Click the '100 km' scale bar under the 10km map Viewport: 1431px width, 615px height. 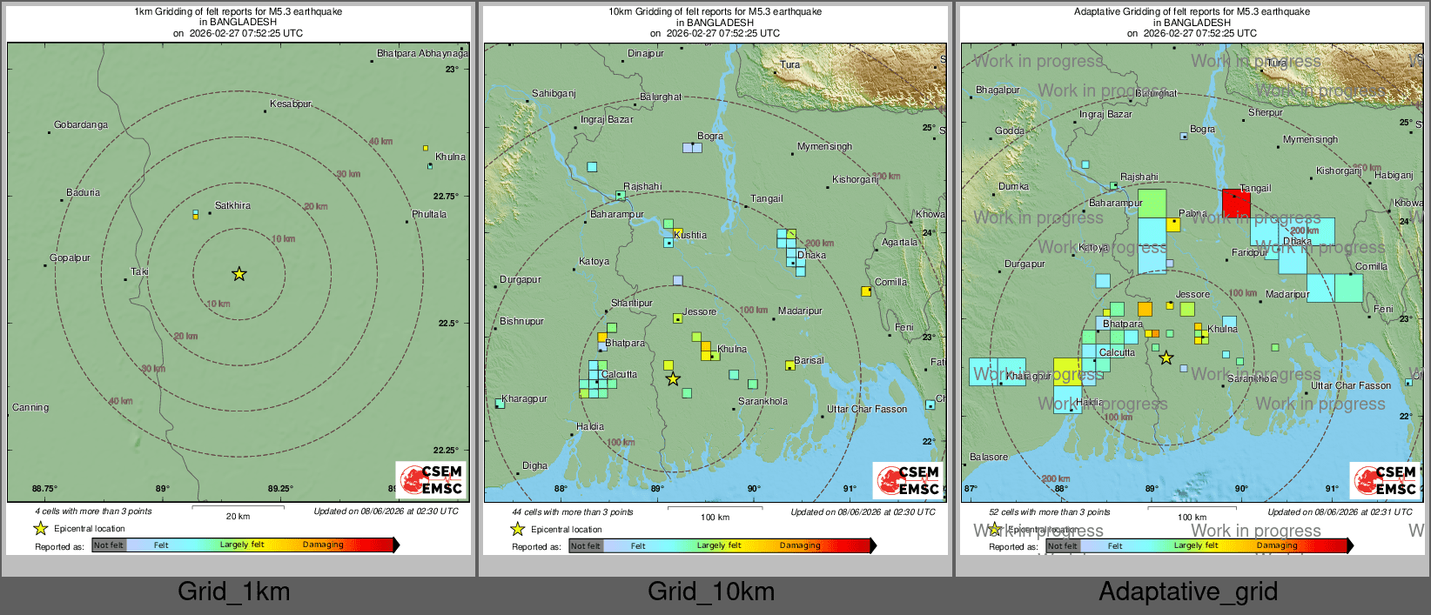tap(715, 512)
